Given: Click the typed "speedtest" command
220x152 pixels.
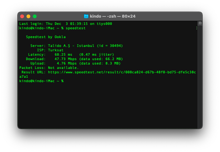Looking at the screenshot, I should pos(75,28).
